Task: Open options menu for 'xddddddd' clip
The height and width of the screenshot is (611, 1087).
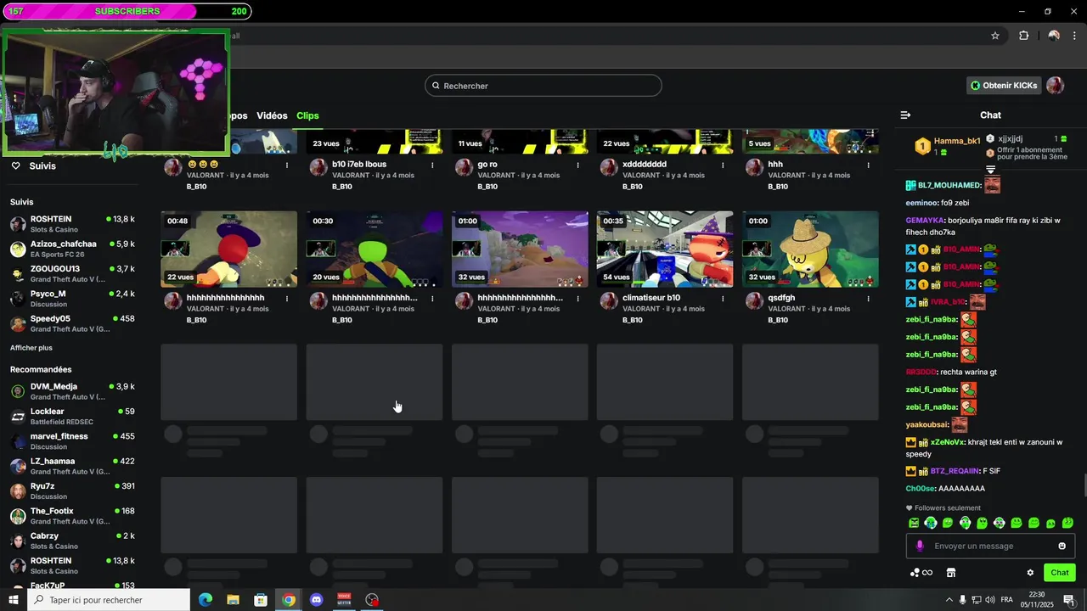Action: pos(723,165)
